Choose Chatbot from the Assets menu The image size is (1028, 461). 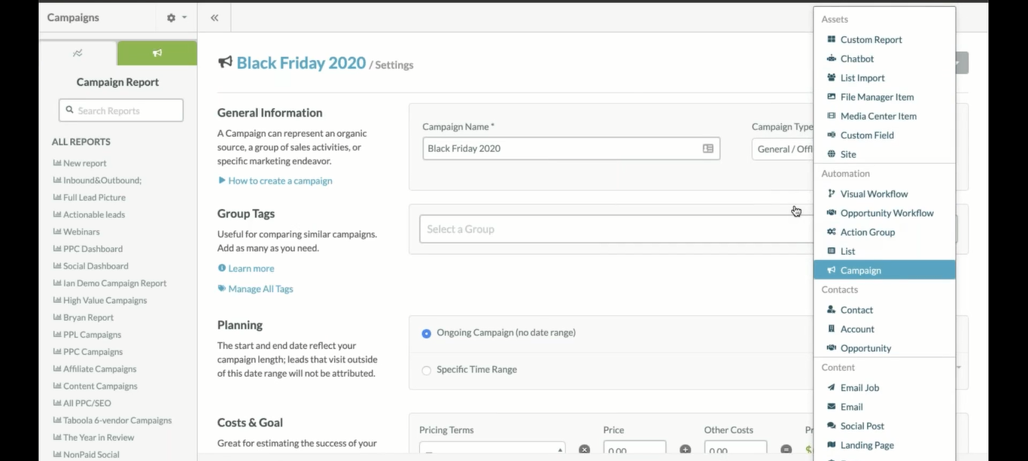coord(856,59)
